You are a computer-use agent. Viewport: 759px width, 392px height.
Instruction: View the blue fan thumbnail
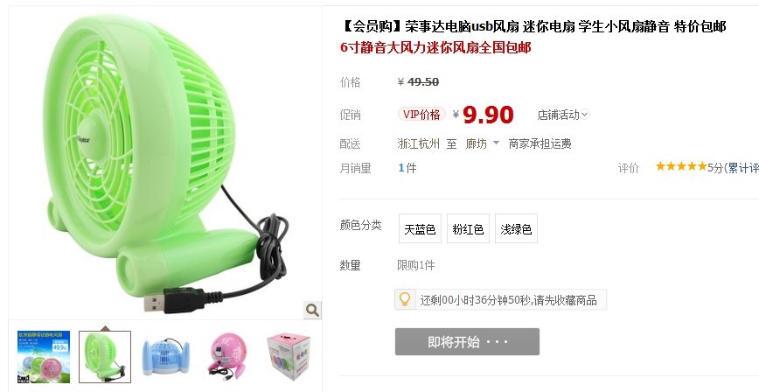click(165, 357)
